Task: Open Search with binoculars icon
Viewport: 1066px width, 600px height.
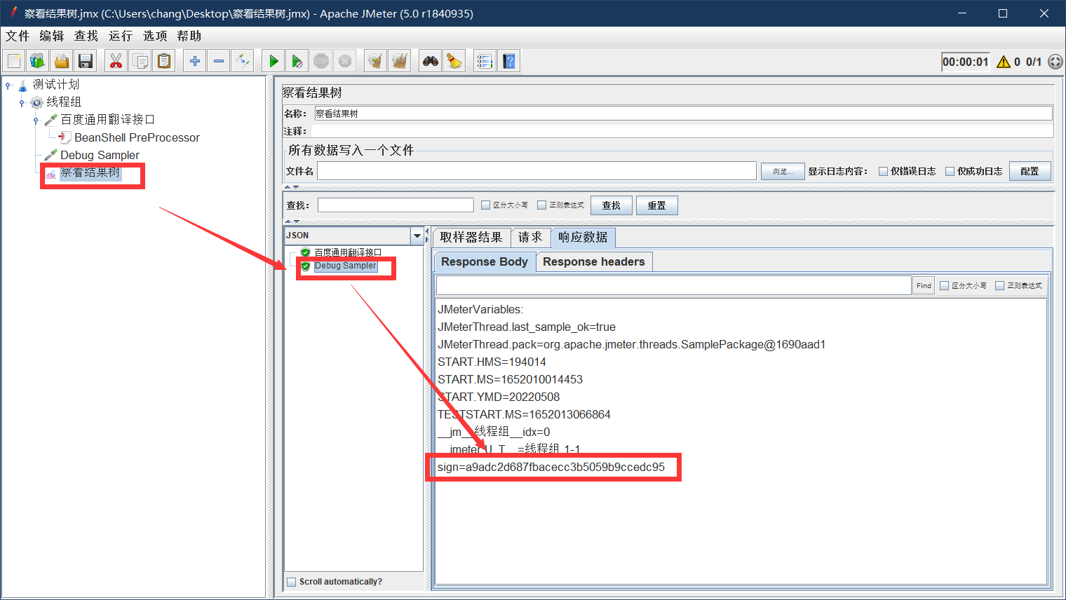Action: click(x=431, y=62)
